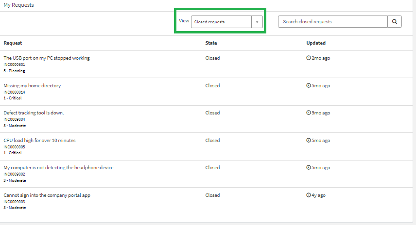Screen dimensions: 416x225
Task: Click clock icon on Missing home directory row
Action: (309, 85)
